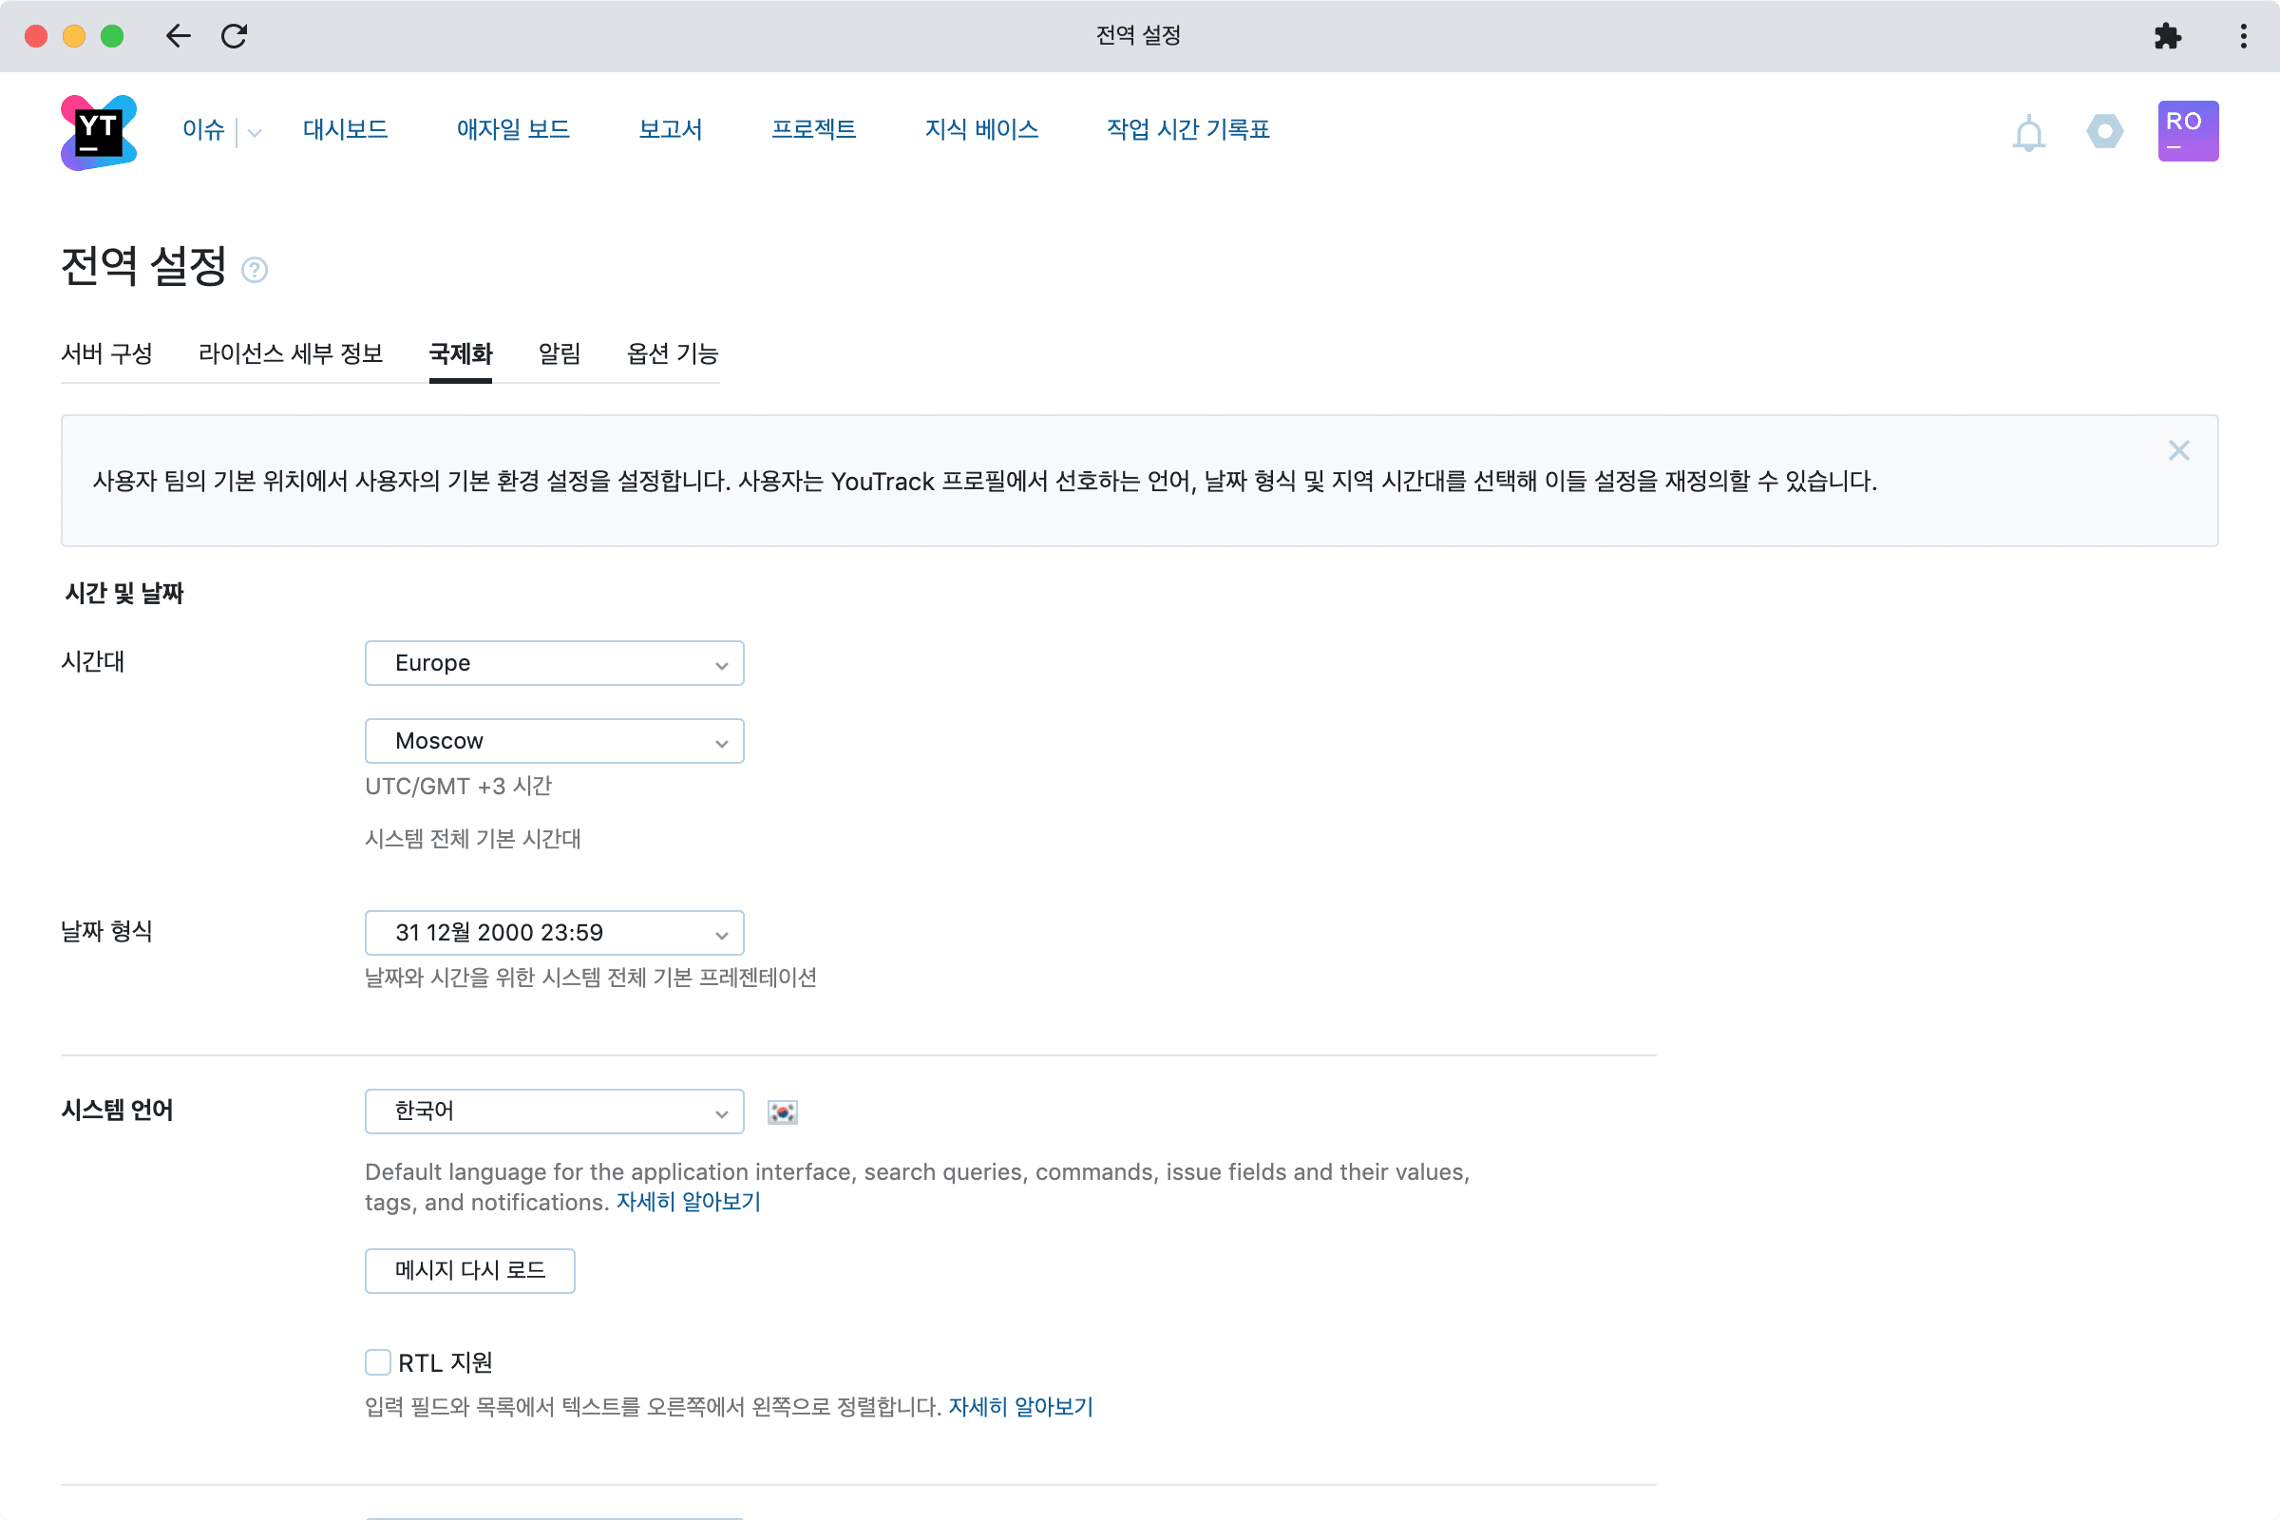Click the browser extensions puzzle icon
The image size is (2280, 1520).
(2167, 37)
